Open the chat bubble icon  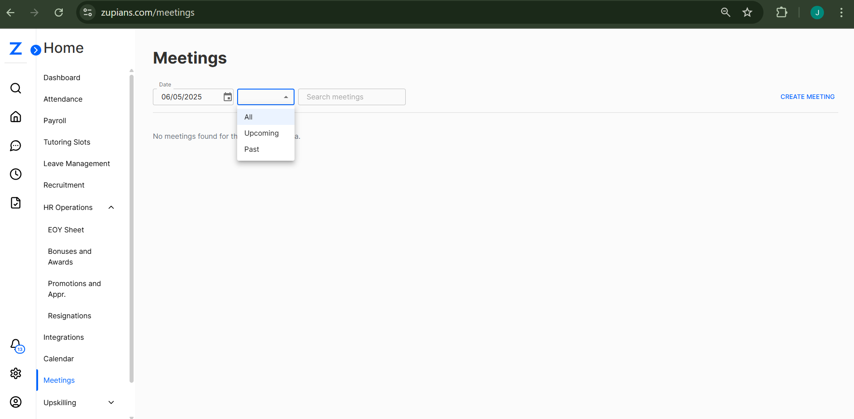click(x=16, y=145)
